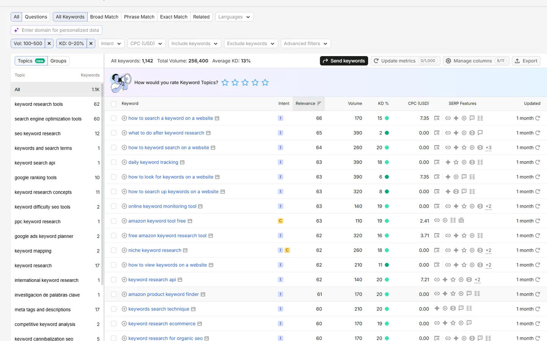
Task: Click the Send keywords button
Action: click(x=344, y=61)
